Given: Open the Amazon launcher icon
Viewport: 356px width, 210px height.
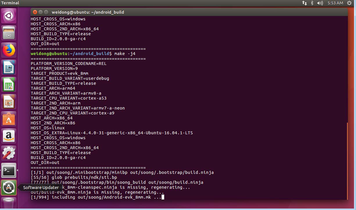Looking at the screenshot, I should coord(9,136).
